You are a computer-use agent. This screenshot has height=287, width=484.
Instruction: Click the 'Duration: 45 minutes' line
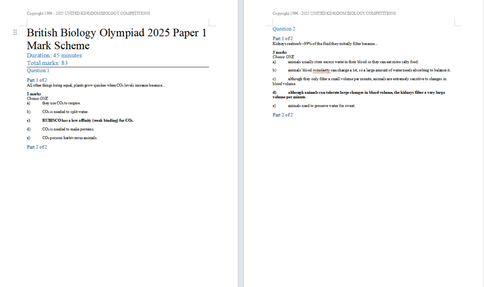[54, 56]
